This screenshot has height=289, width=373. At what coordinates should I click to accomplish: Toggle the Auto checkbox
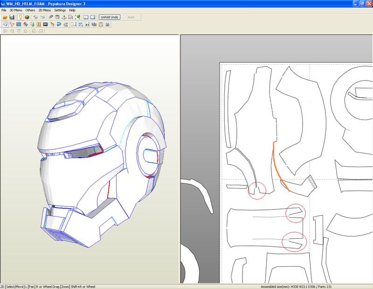point(125,17)
